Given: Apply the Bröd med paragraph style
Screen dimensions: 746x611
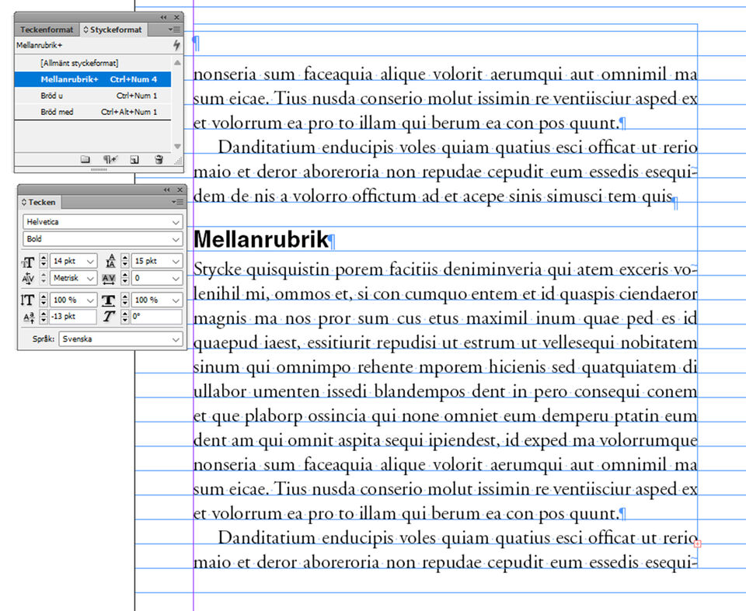Looking at the screenshot, I should (92, 112).
